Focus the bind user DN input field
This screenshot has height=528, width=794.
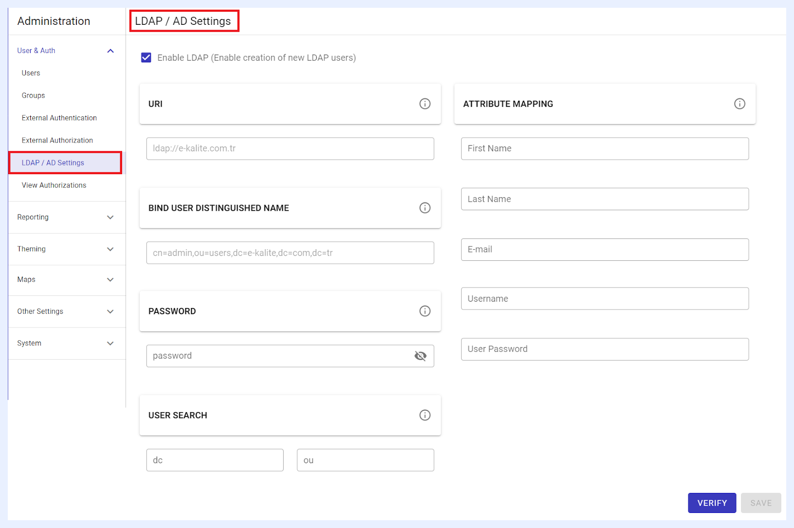click(290, 253)
